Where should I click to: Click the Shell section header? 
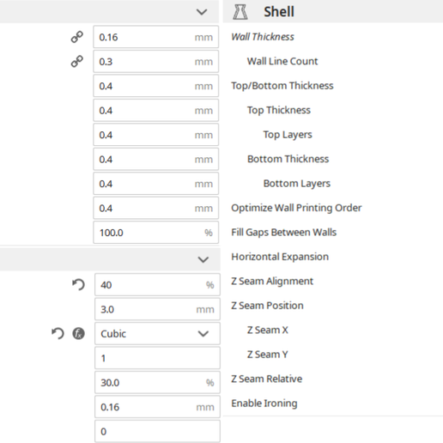click(333, 11)
